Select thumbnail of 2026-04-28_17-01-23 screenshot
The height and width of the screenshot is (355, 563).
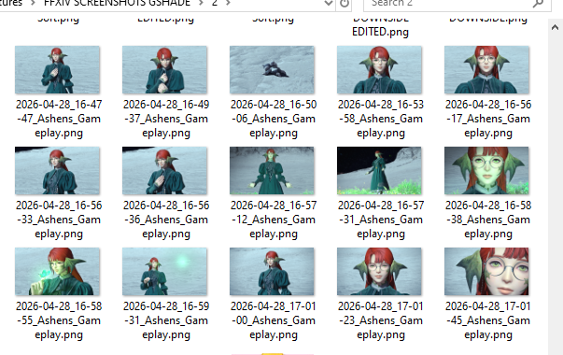click(x=379, y=272)
